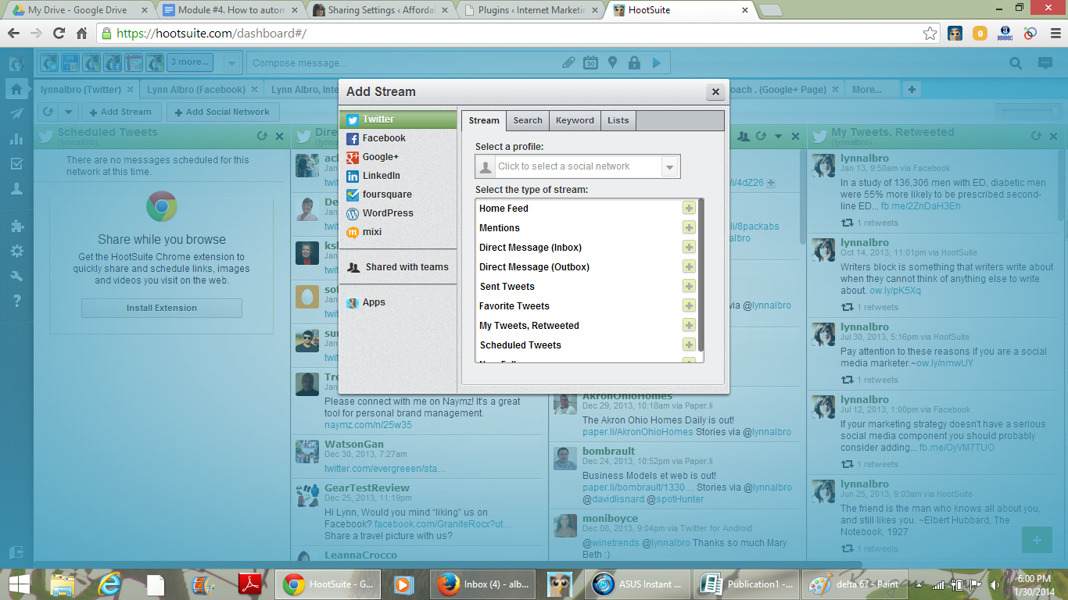Viewport: 1068px width, 600px height.
Task: Open the ow.ly/pK5Xq link
Action: point(895,291)
